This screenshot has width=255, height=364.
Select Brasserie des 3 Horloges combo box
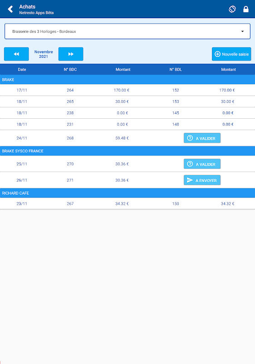click(x=127, y=31)
